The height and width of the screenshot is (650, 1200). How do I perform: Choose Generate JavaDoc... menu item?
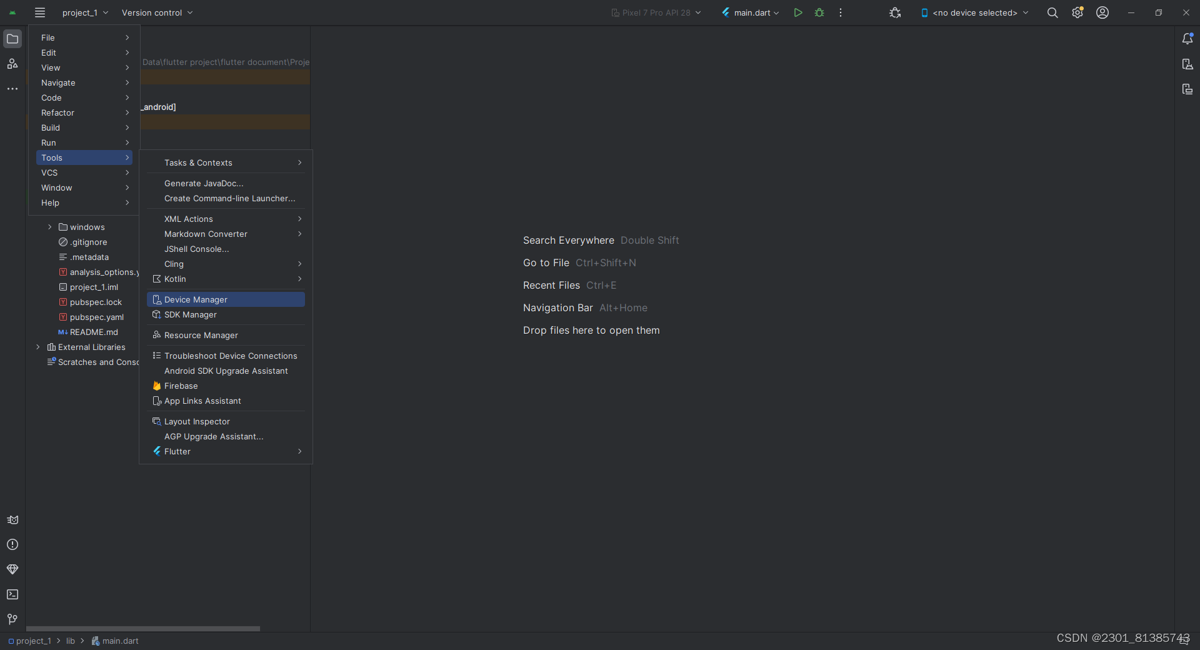226,183
